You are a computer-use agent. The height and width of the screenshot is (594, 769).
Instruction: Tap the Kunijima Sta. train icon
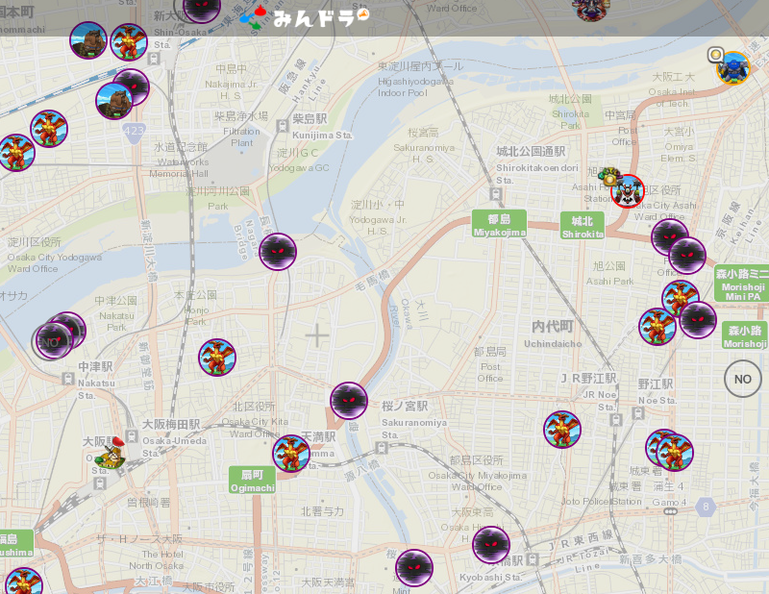pyautogui.click(x=282, y=126)
